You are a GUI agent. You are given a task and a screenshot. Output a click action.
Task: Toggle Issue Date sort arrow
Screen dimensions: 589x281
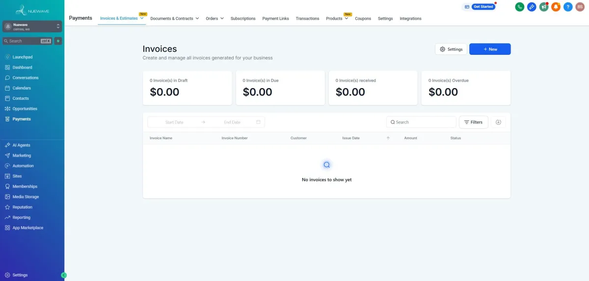pyautogui.click(x=388, y=138)
